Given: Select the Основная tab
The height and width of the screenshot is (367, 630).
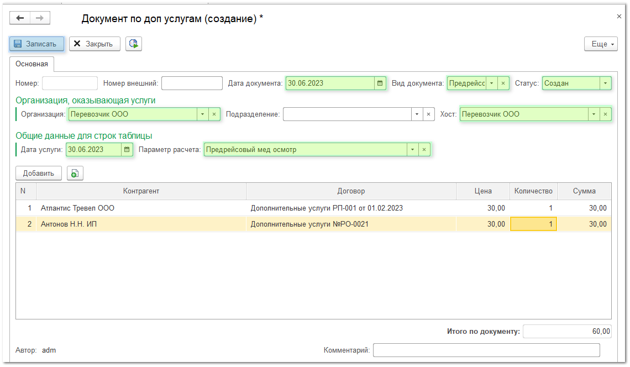Looking at the screenshot, I should click(x=32, y=64).
